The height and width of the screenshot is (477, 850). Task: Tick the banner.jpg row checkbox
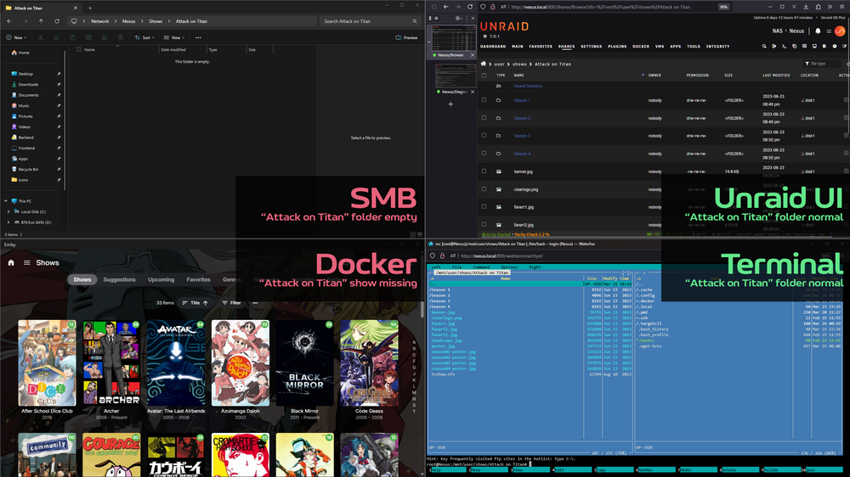(x=484, y=171)
